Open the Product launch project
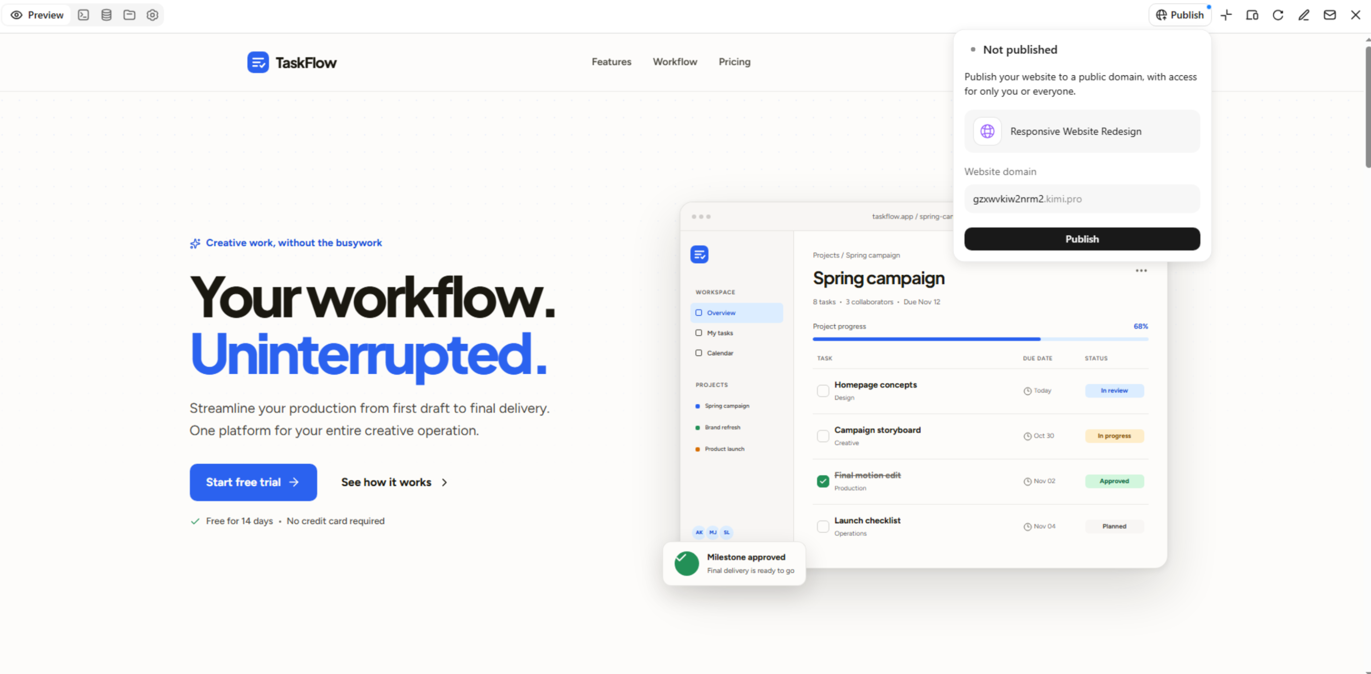 (x=720, y=449)
